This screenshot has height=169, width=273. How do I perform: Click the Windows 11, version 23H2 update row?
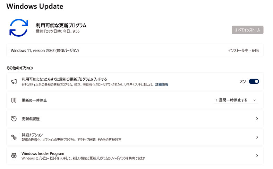coord(135,51)
